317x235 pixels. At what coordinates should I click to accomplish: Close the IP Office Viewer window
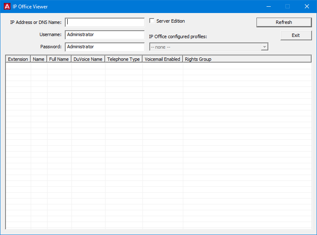[307, 6]
